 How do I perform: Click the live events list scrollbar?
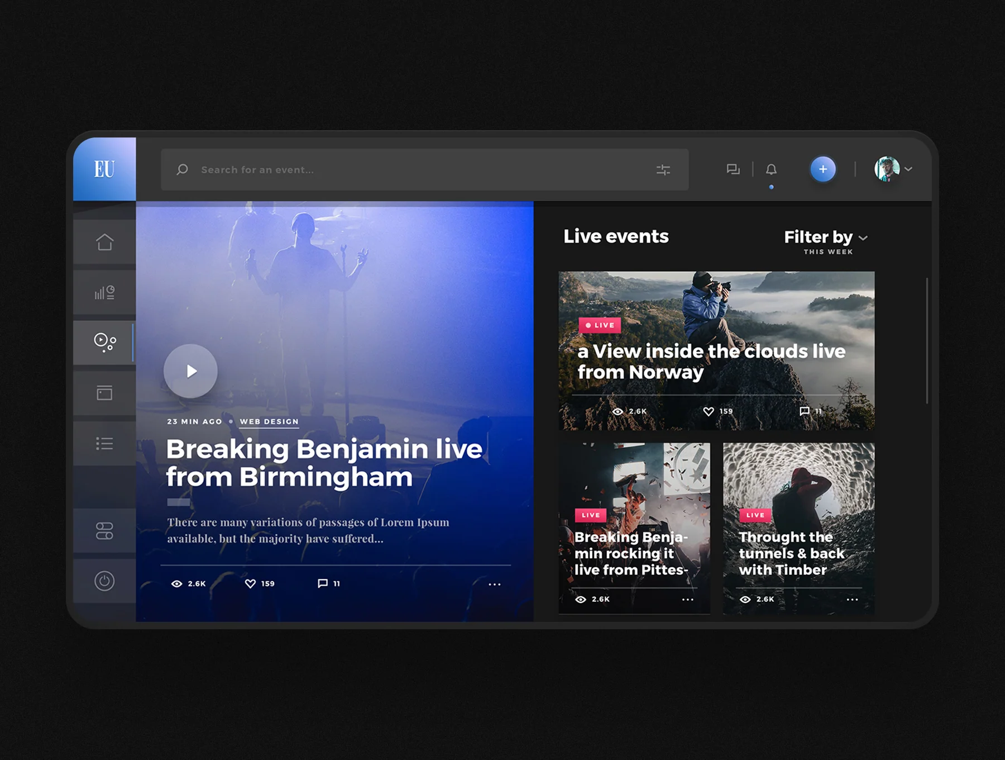[x=927, y=340]
